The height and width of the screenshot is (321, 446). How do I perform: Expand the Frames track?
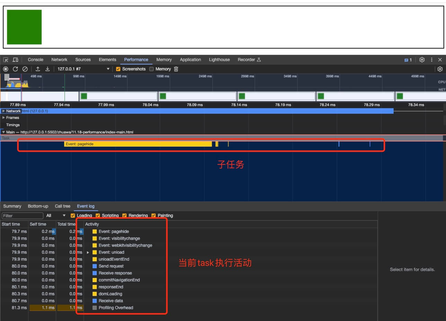[x=4, y=118]
